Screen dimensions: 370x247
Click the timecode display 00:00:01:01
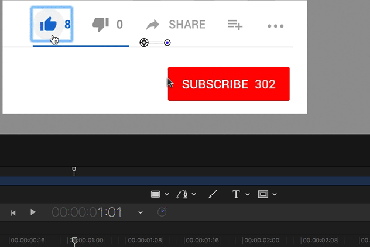87,212
